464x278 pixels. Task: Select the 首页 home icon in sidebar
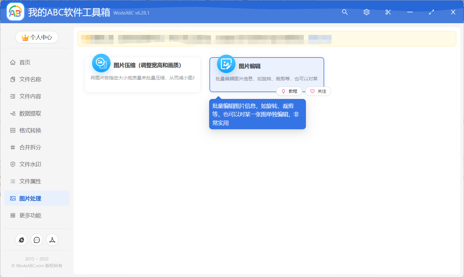(12, 62)
